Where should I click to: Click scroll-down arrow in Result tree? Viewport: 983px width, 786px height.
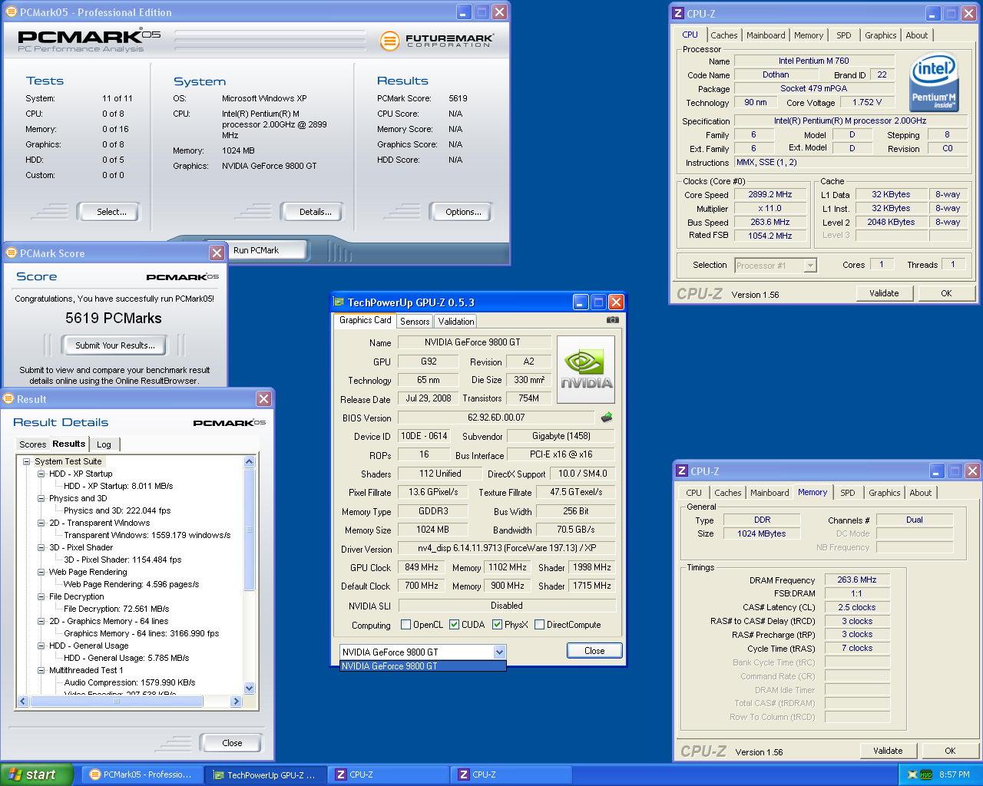coord(249,689)
